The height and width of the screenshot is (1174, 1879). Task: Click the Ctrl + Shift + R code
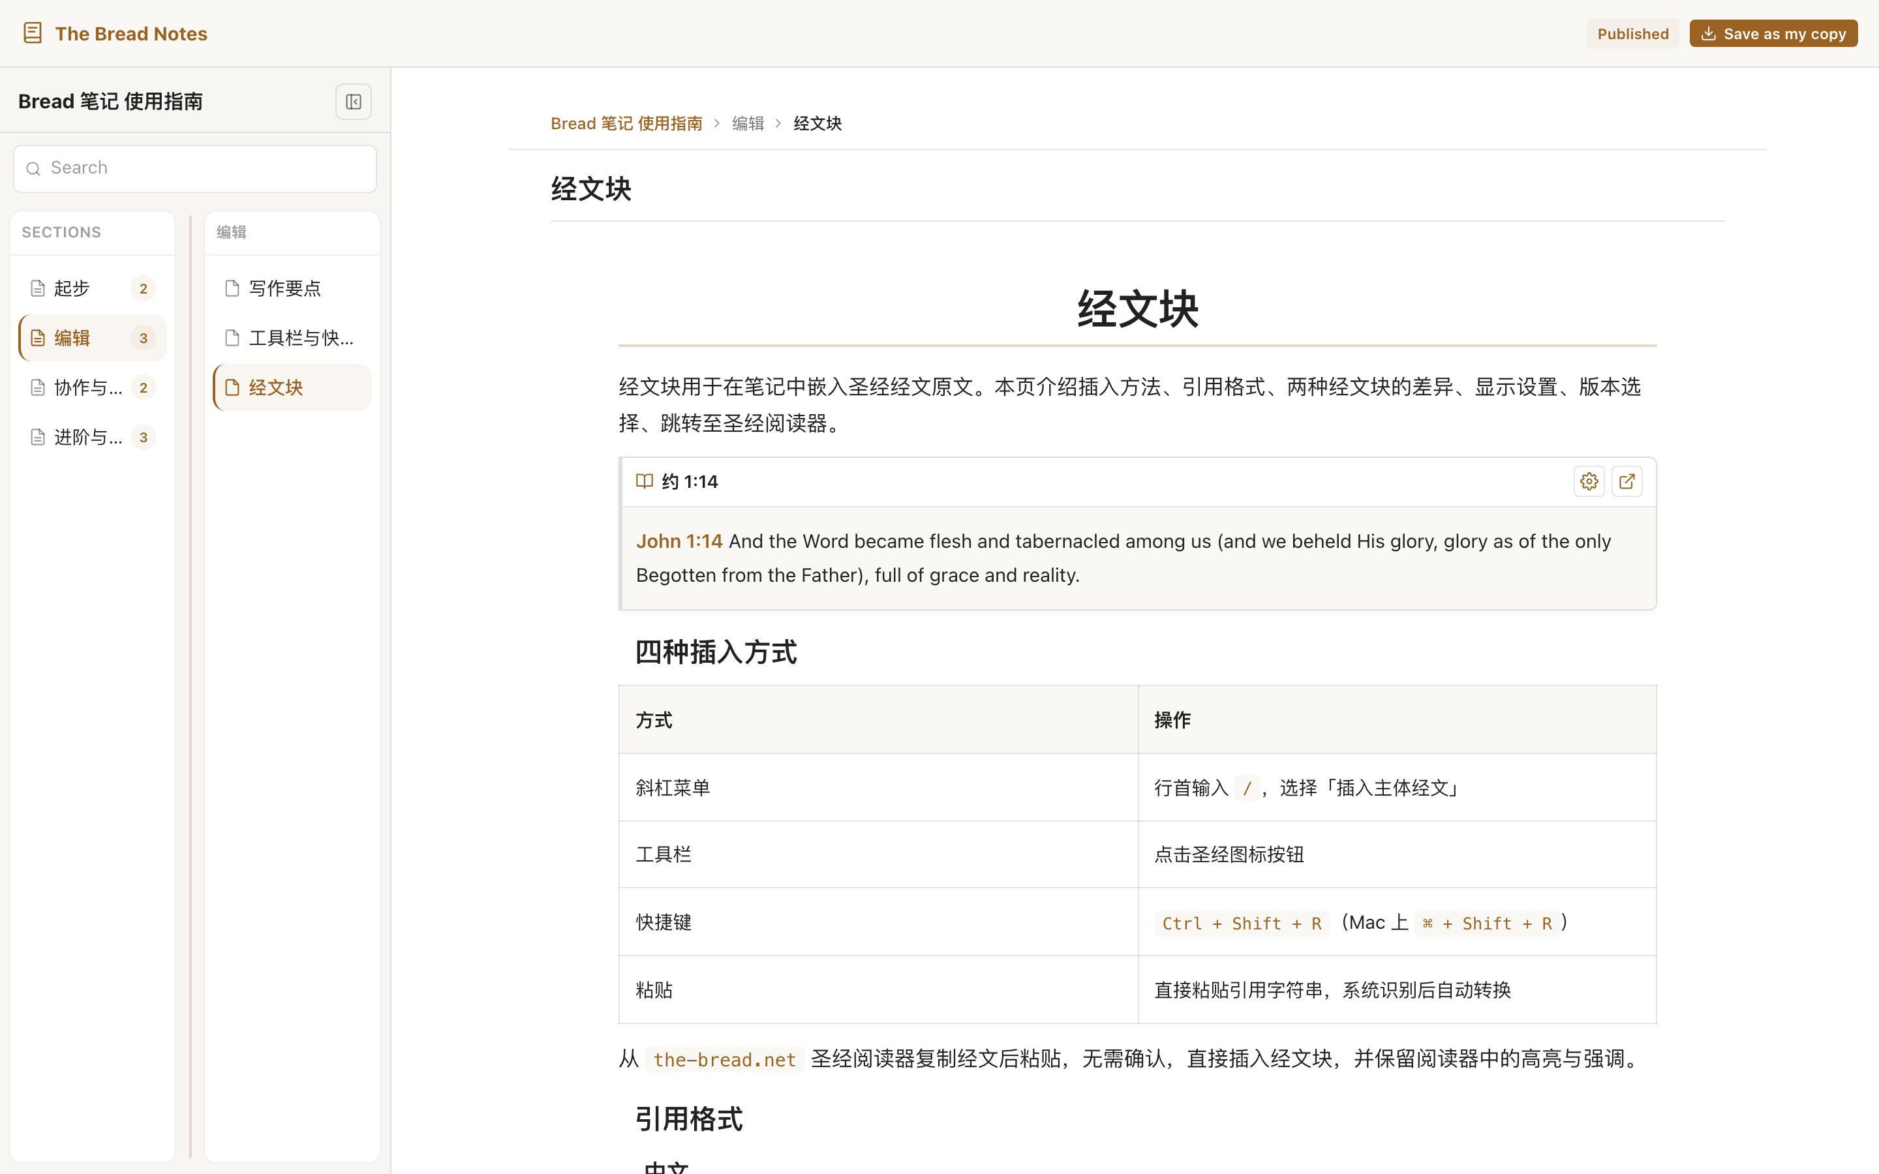(x=1242, y=923)
